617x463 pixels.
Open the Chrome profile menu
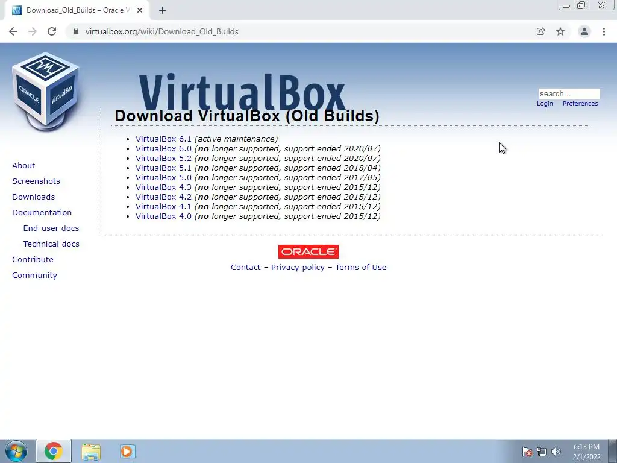point(584,31)
